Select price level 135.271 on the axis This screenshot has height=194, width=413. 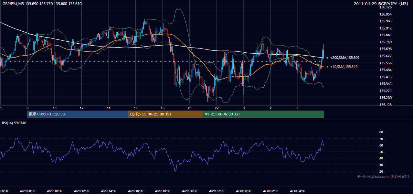point(386,91)
